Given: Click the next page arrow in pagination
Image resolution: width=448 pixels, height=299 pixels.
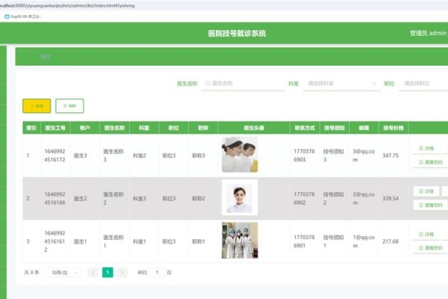Looking at the screenshot, I should tap(122, 272).
